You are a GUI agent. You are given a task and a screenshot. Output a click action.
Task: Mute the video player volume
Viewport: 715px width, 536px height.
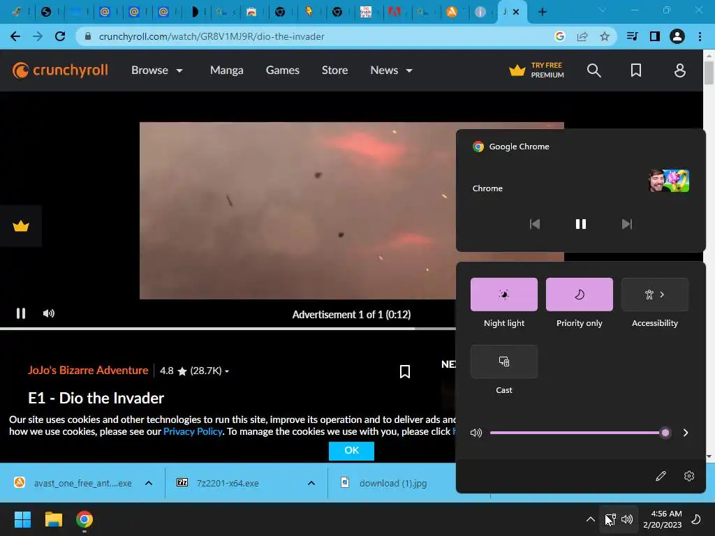tap(48, 313)
